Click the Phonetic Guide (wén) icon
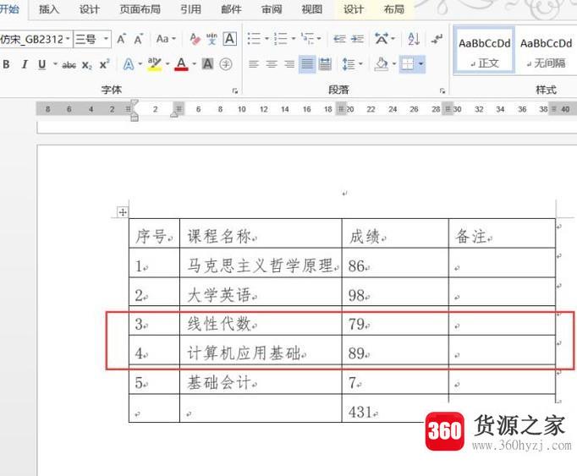 212,39
